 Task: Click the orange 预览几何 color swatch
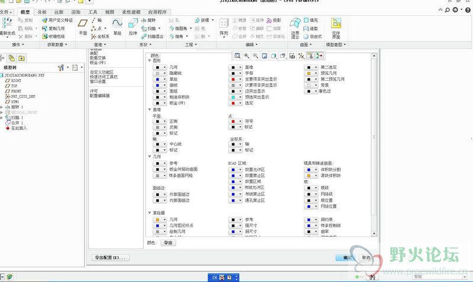tap(309, 73)
